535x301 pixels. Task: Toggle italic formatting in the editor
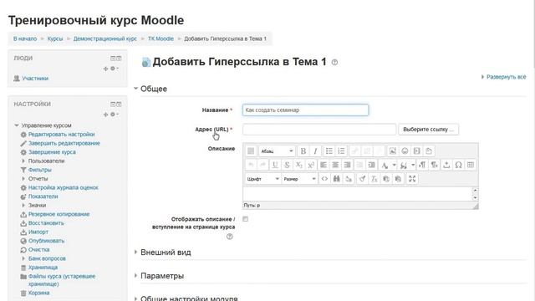(x=315, y=150)
